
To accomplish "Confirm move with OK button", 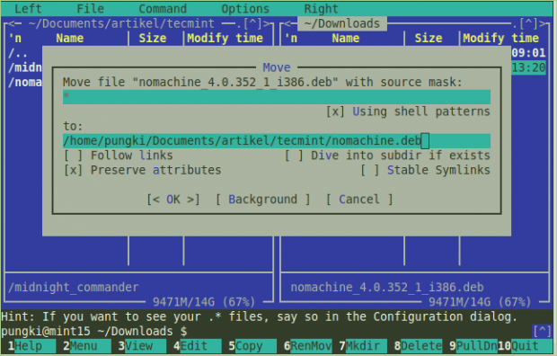I will (x=173, y=200).
